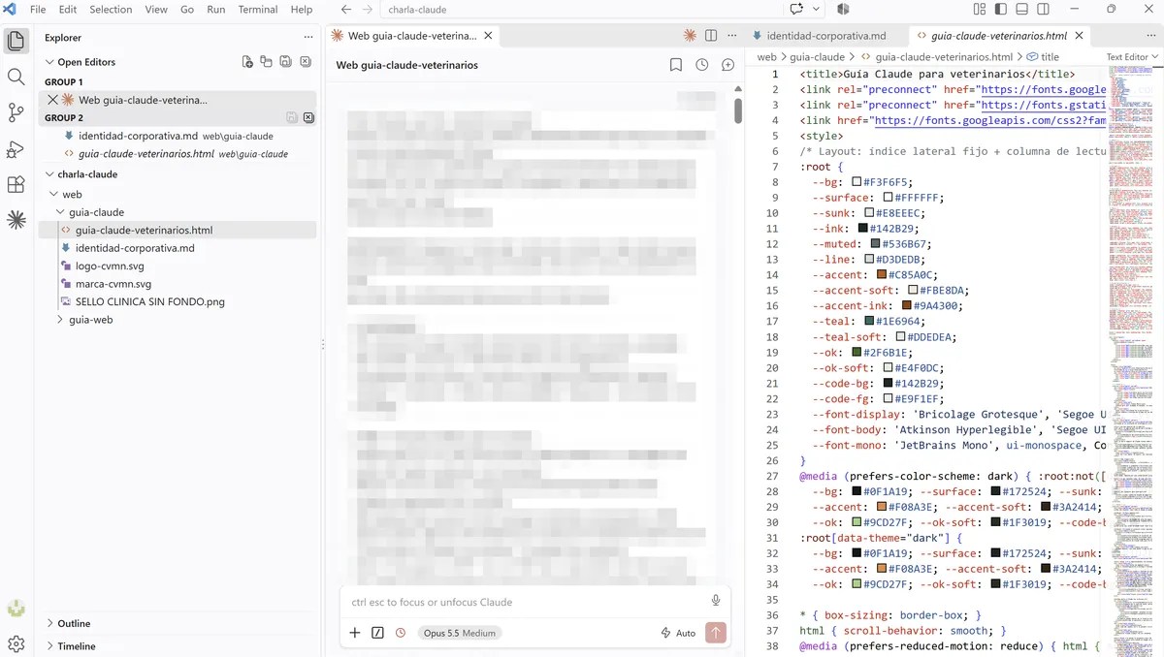Viewport: 1164px width, 657px height.
Task: Open the Terminal menu
Action: tap(258, 10)
